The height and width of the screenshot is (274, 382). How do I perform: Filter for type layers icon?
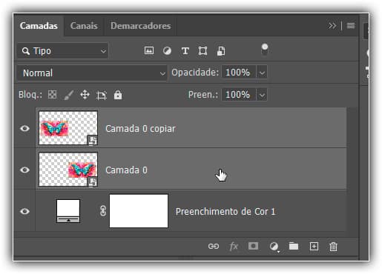pos(185,51)
